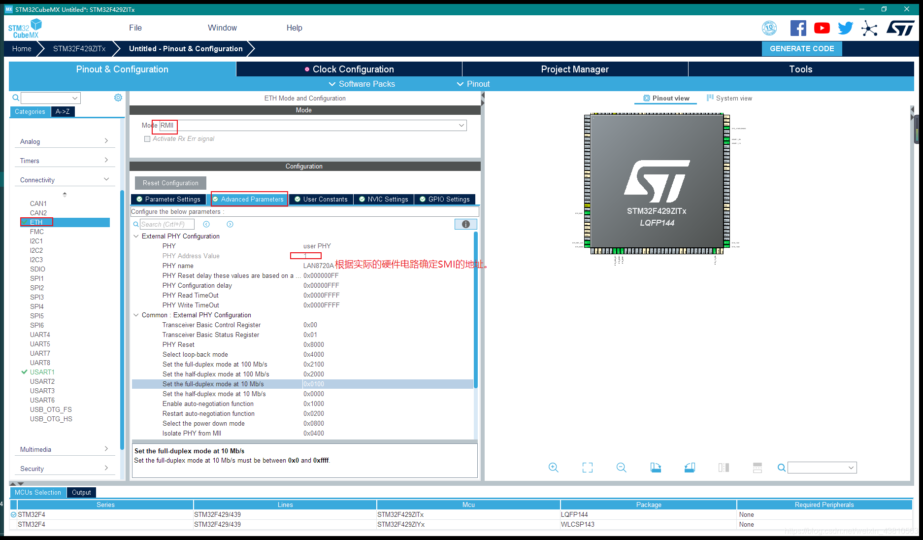Screen dimensions: 923x540
Task: Click the category panel vertical scrollbar
Action: point(122,320)
